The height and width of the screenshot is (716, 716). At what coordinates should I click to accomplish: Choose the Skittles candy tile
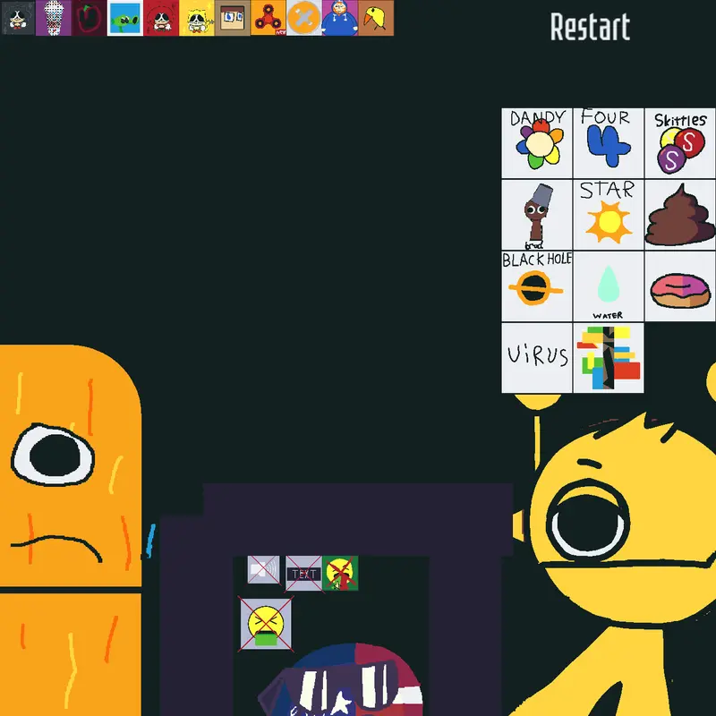[x=680, y=143]
